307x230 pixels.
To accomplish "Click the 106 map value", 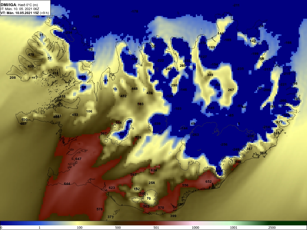I will (x=89, y=111).
